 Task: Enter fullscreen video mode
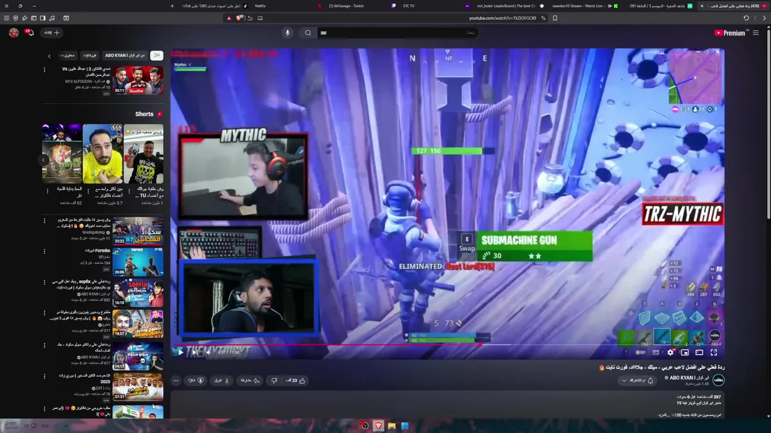point(714,352)
